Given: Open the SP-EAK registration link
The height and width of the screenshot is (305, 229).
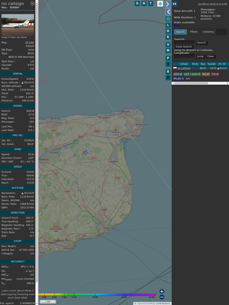Looking at the screenshot, I should (x=30, y=42).
